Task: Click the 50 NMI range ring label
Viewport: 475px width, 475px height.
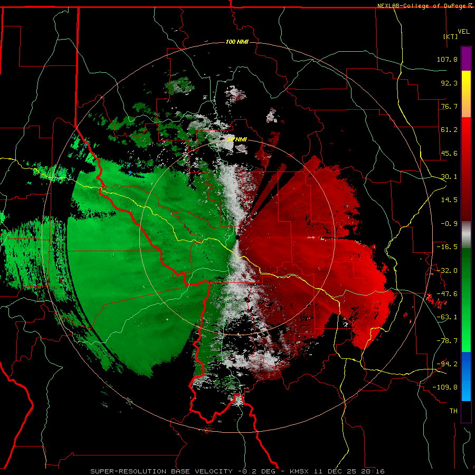Action: 237,139
